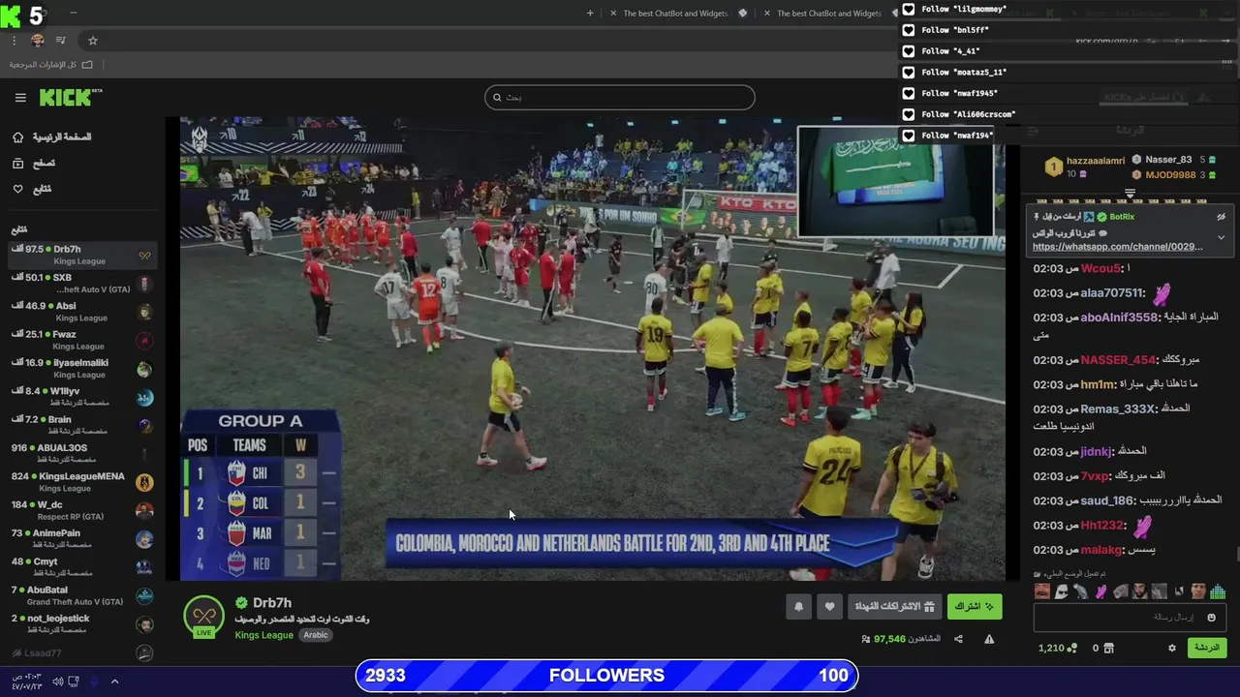Click the browser bookmark star icon
This screenshot has width=1240, height=697.
[93, 41]
